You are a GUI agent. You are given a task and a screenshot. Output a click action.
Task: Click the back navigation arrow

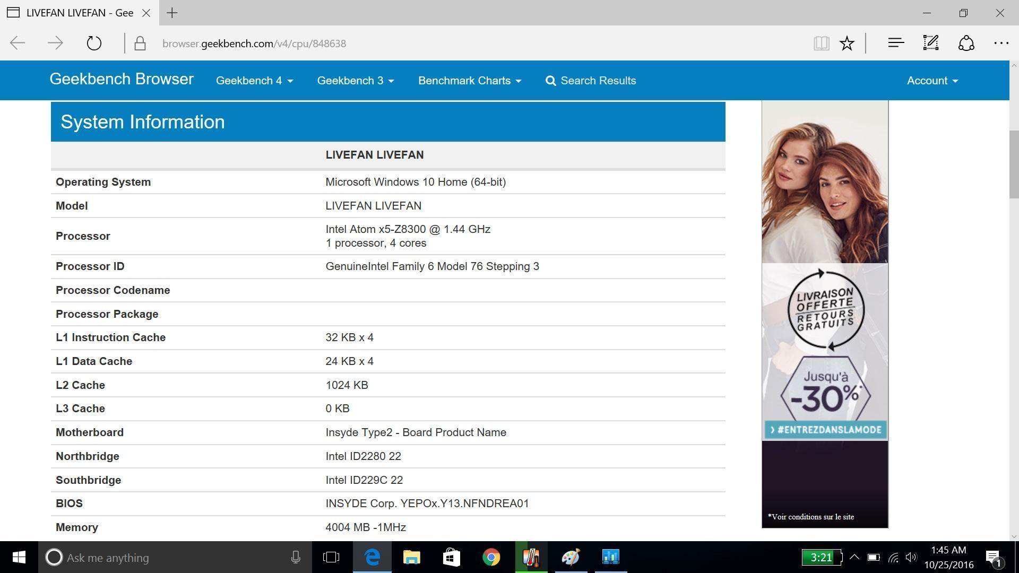click(x=18, y=44)
